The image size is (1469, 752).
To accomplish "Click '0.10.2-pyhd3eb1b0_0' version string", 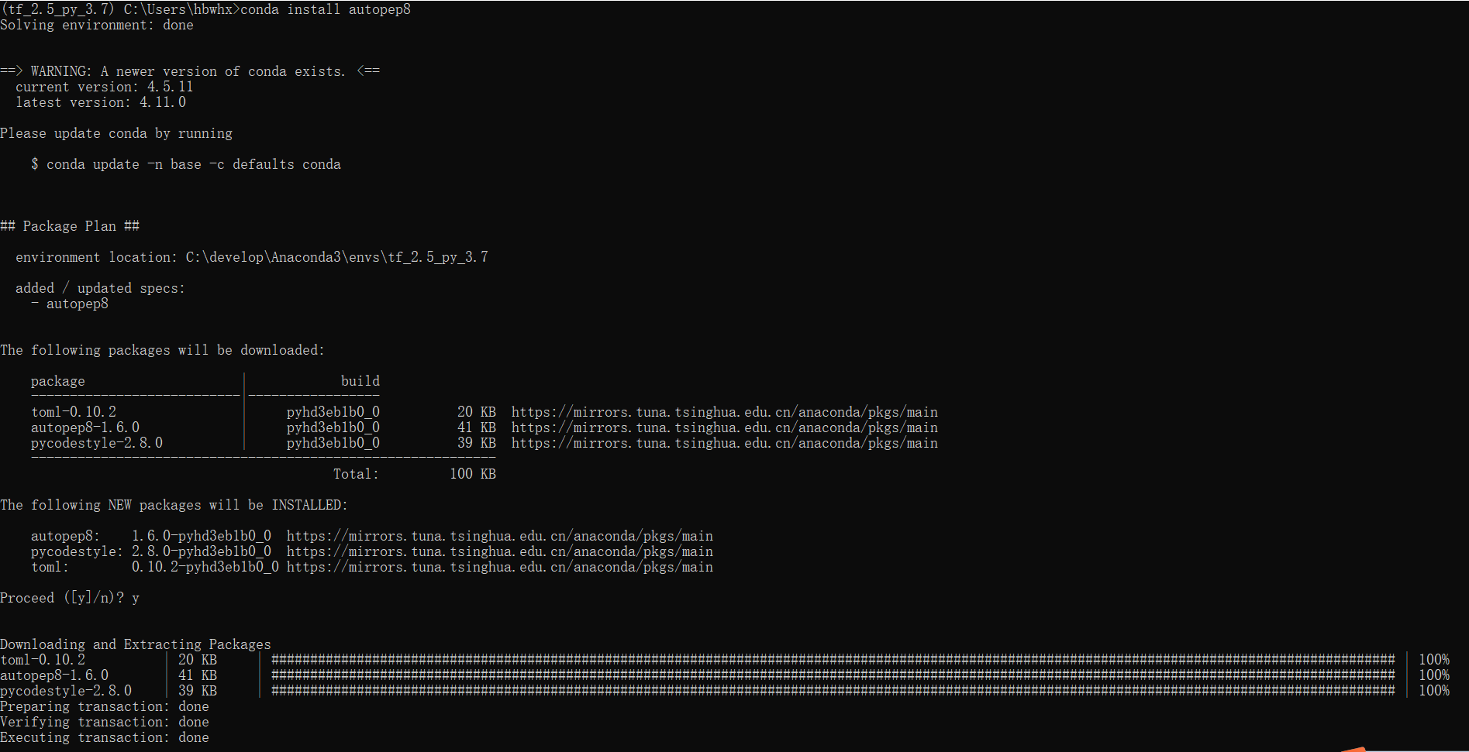I will click(205, 567).
